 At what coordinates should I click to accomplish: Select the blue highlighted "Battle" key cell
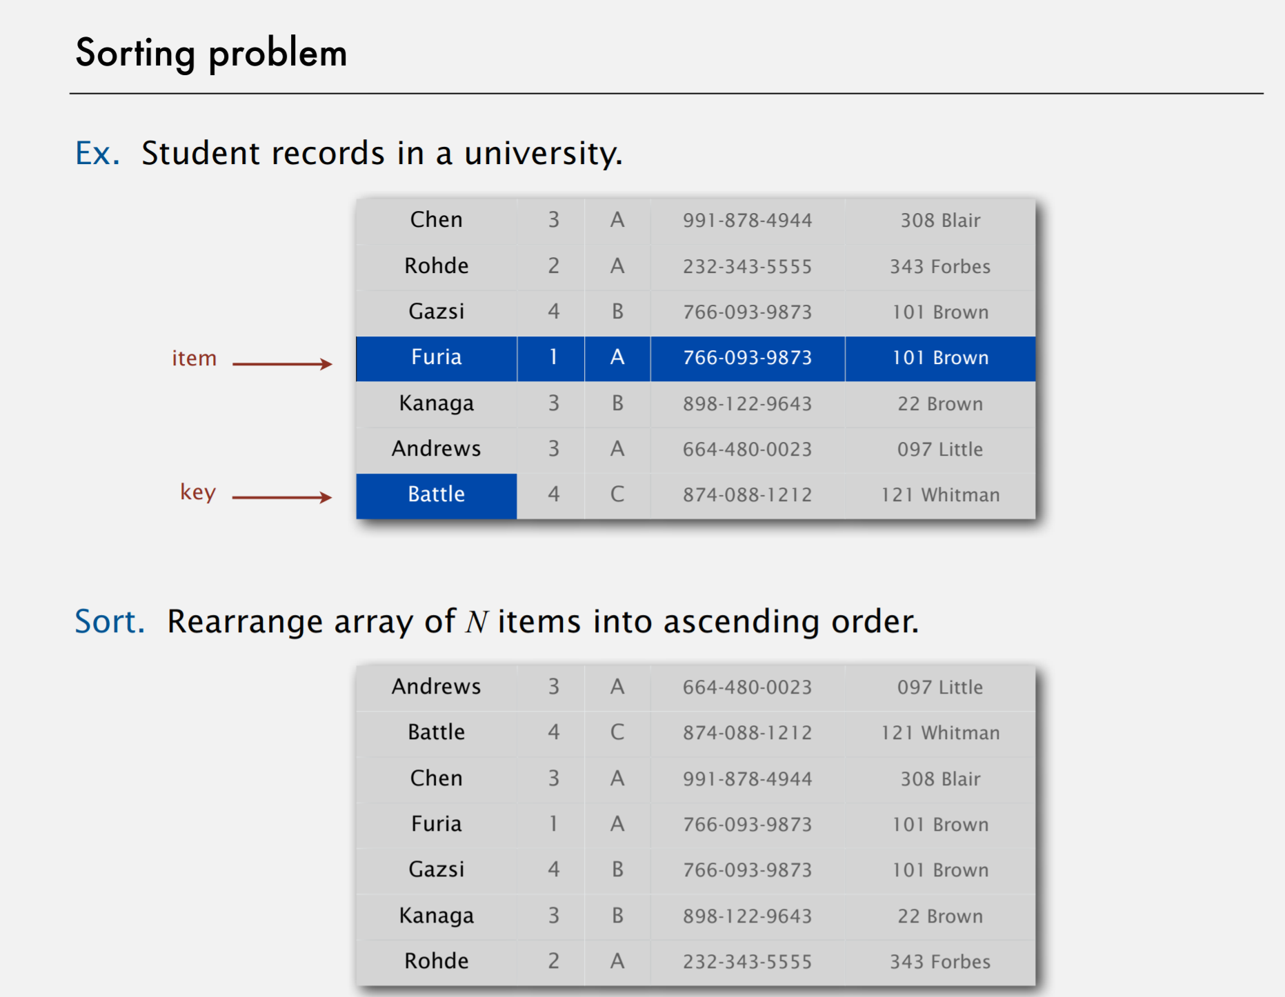[x=436, y=494]
